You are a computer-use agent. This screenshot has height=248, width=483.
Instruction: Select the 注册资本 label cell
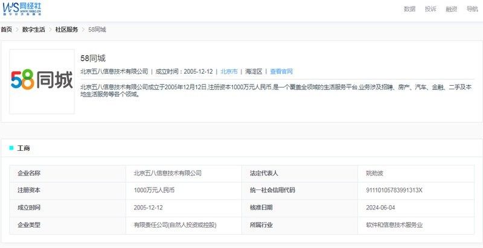pos(68,191)
